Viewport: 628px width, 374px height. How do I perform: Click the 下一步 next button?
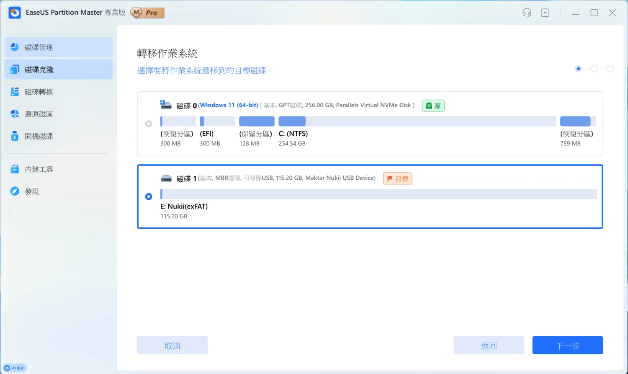tap(568, 345)
